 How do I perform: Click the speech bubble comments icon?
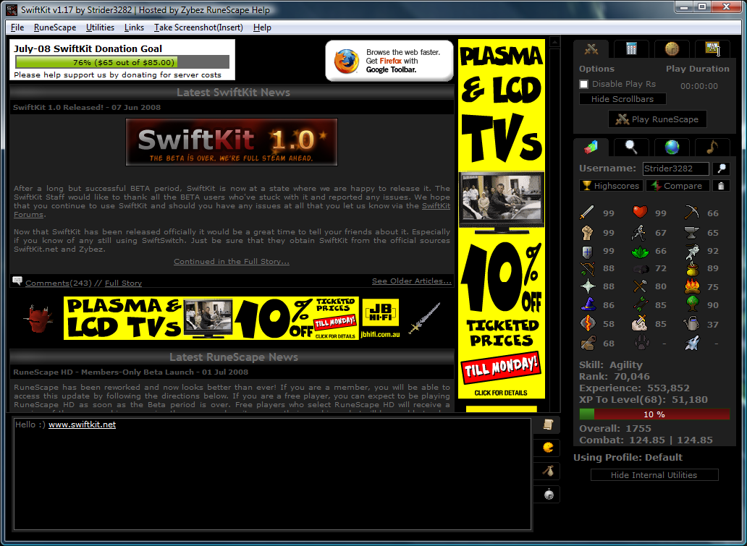(x=17, y=281)
